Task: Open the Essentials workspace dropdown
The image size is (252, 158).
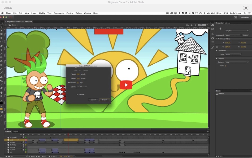Action: click(246, 17)
